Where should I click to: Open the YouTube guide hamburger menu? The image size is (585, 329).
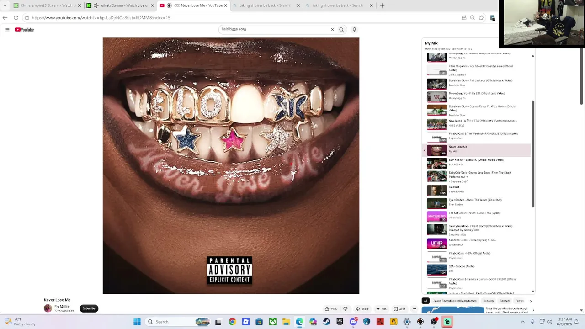tap(7, 30)
